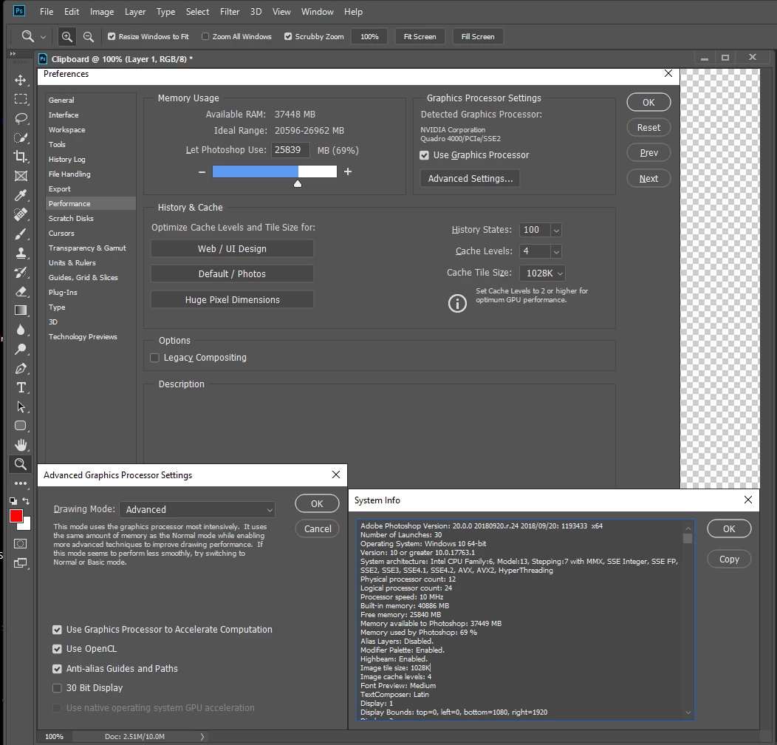Select the Clone Stamp tool

(21, 253)
